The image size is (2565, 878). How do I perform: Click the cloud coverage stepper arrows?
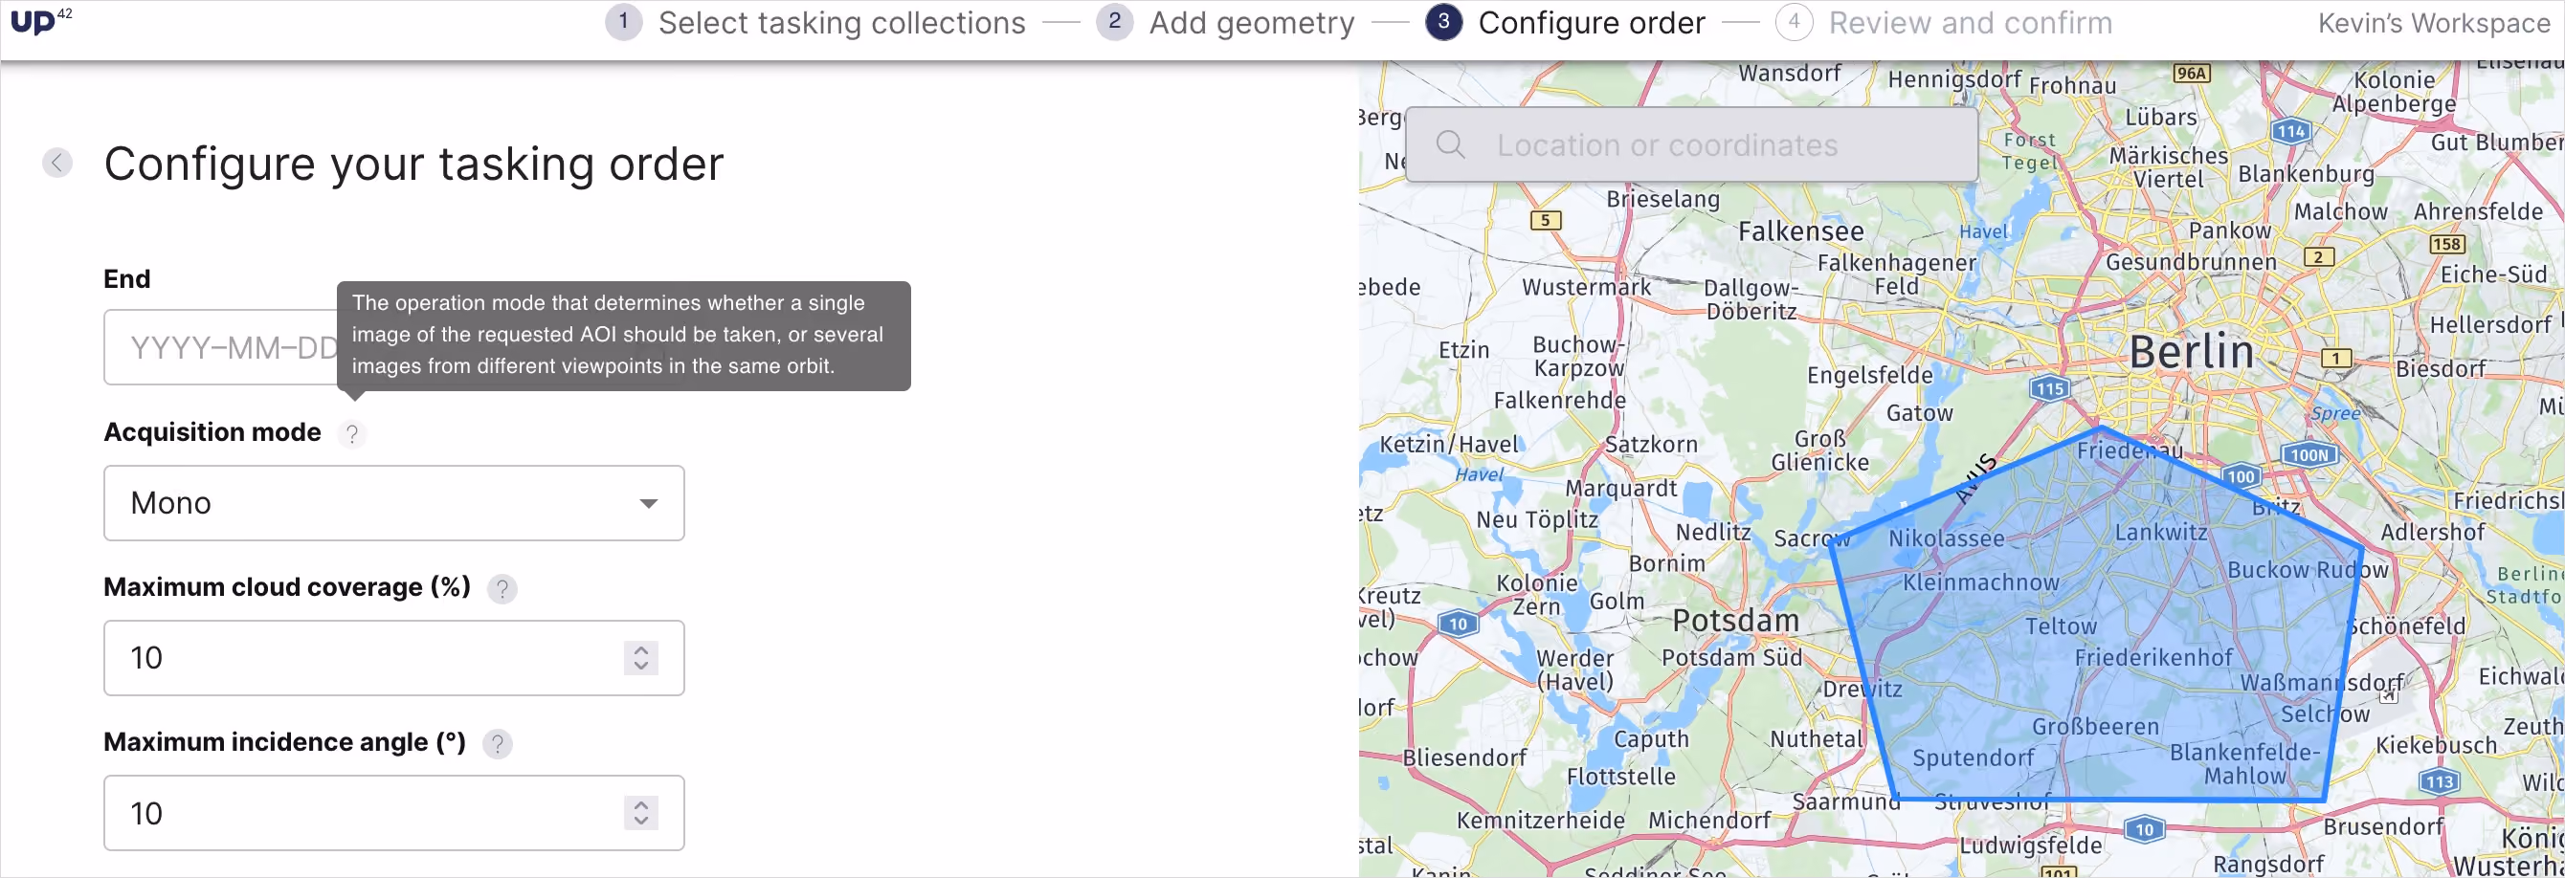641,657
